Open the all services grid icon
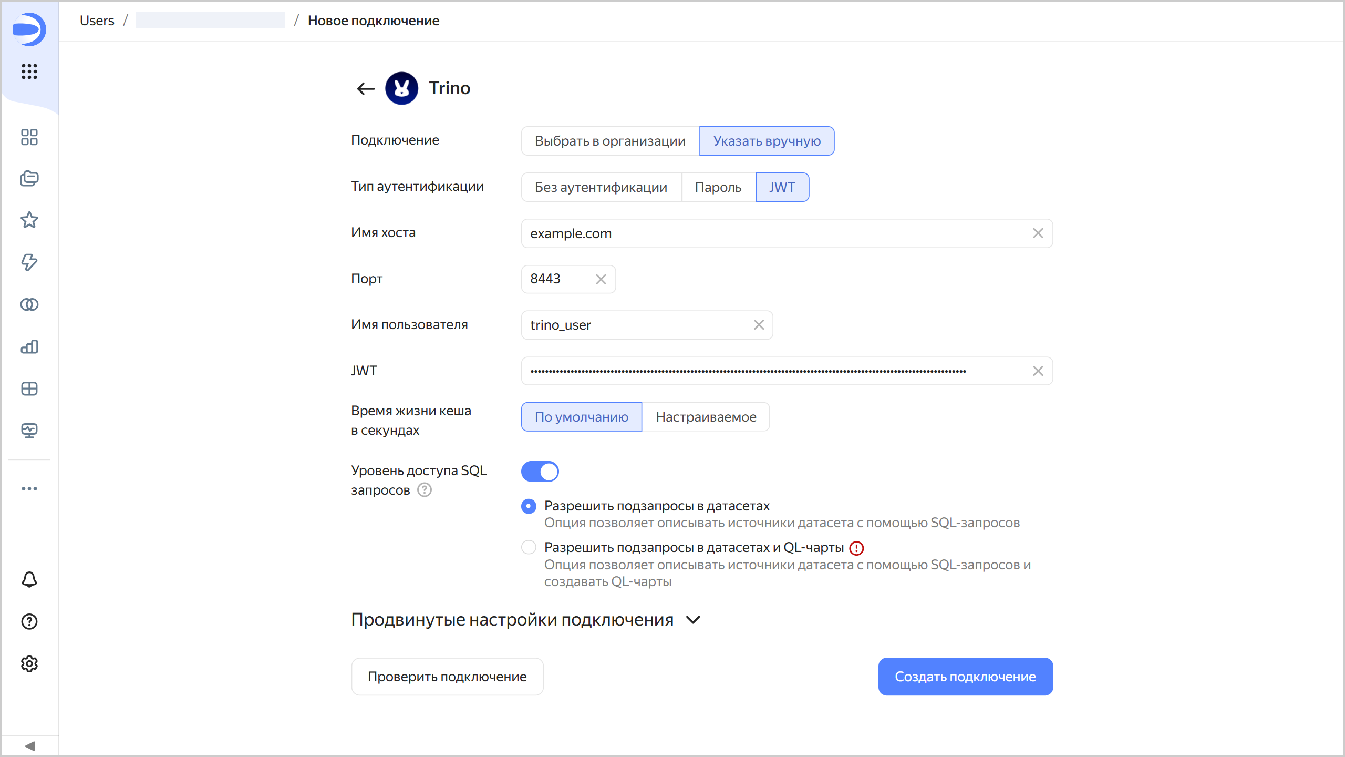The width and height of the screenshot is (1345, 757). coord(29,71)
